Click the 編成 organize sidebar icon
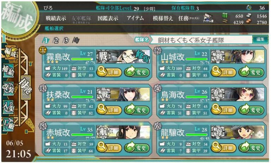 [x=10, y=52]
